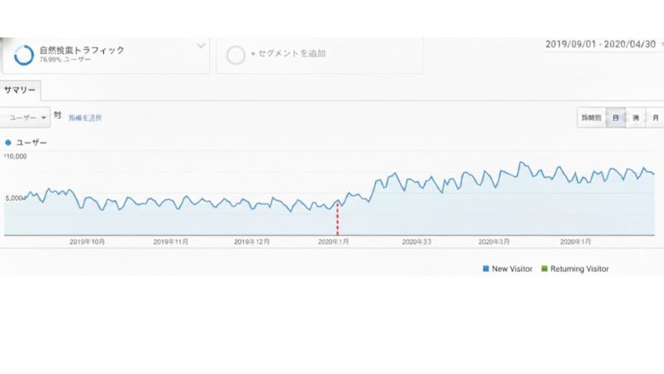Switch to the サマリー tab
Screen dimensions: 664x374
pos(19,89)
